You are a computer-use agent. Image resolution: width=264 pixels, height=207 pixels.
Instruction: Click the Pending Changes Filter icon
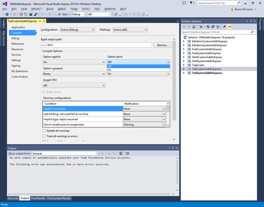pyautogui.click(x=201, y=27)
